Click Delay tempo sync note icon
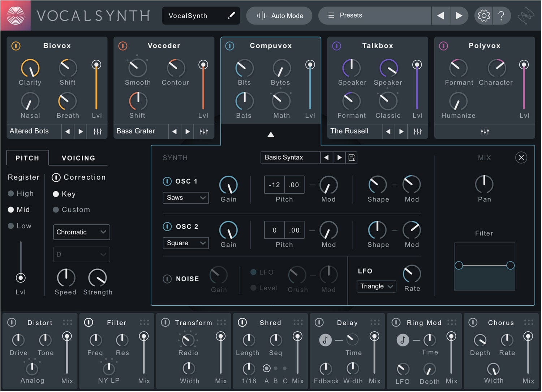Viewport: 542px width, 392px height. [325, 340]
